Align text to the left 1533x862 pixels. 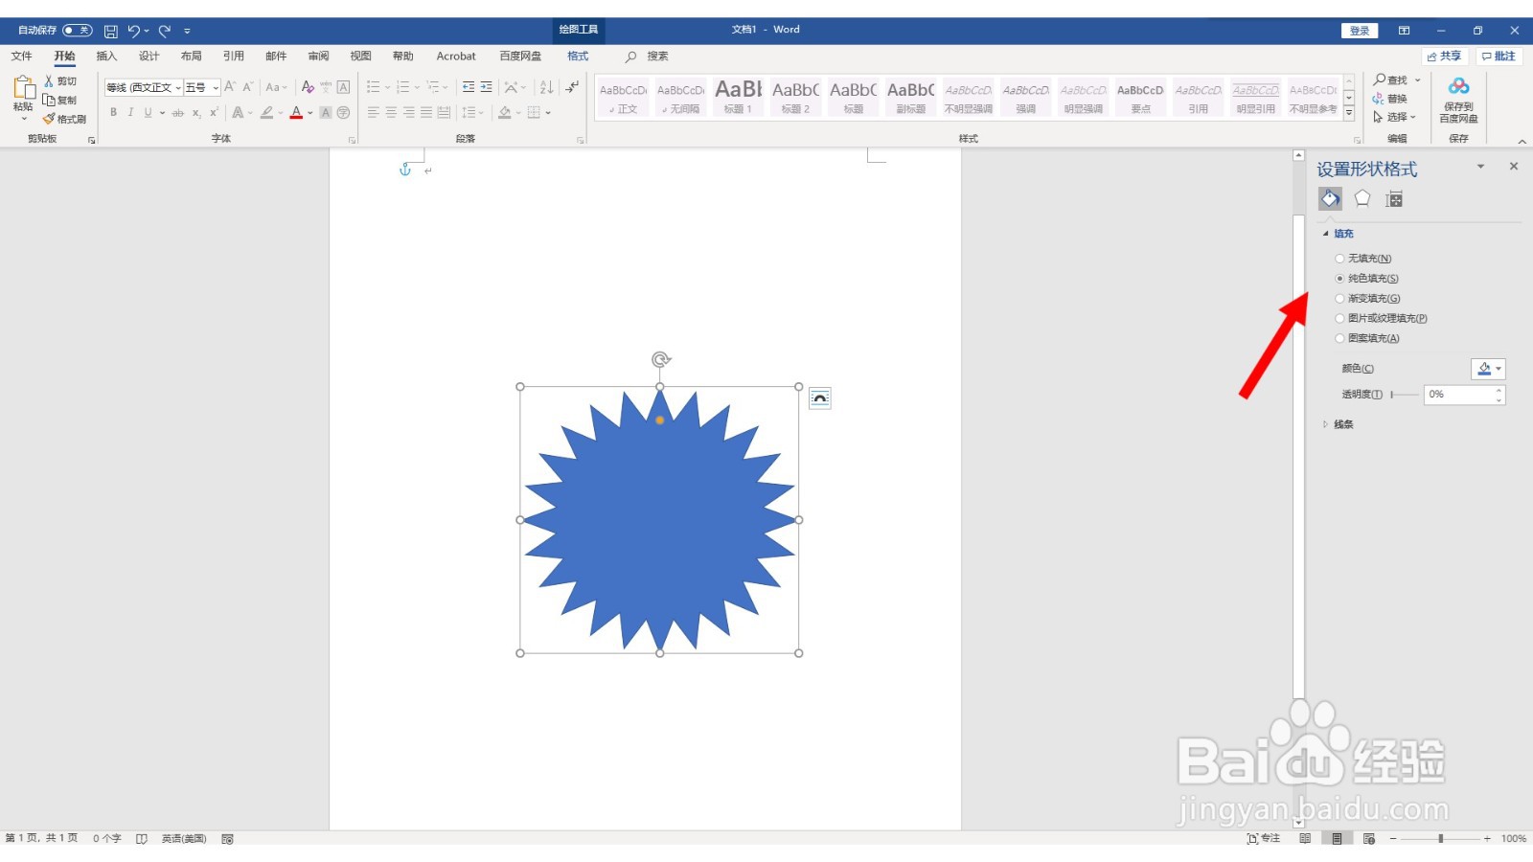374,113
